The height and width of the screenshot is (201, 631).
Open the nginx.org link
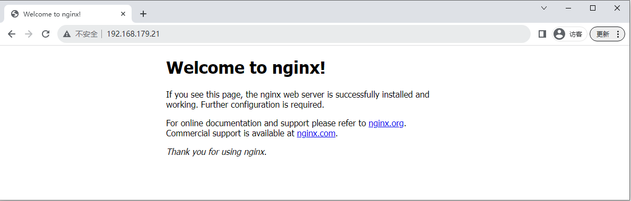386,124
